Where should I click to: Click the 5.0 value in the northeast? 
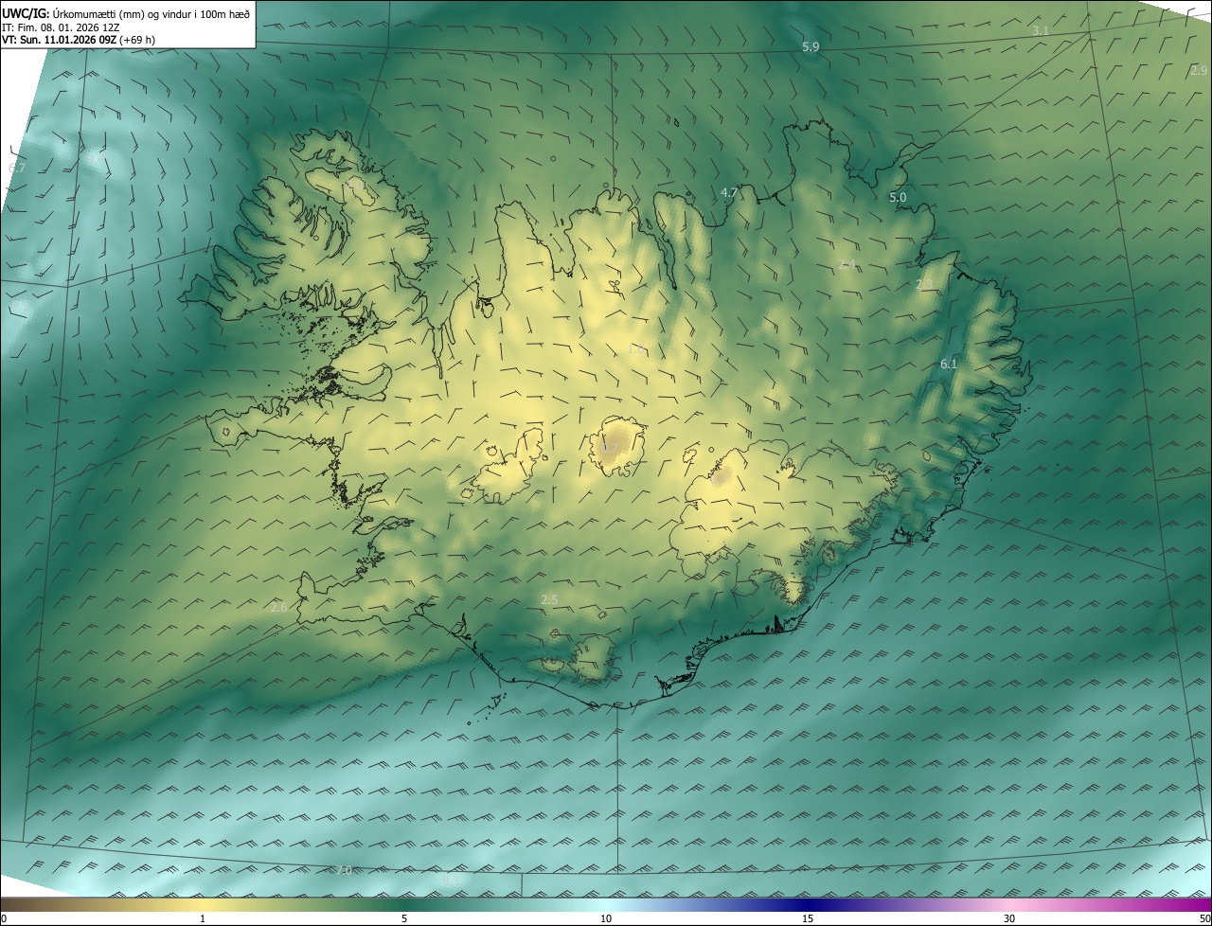(x=898, y=197)
